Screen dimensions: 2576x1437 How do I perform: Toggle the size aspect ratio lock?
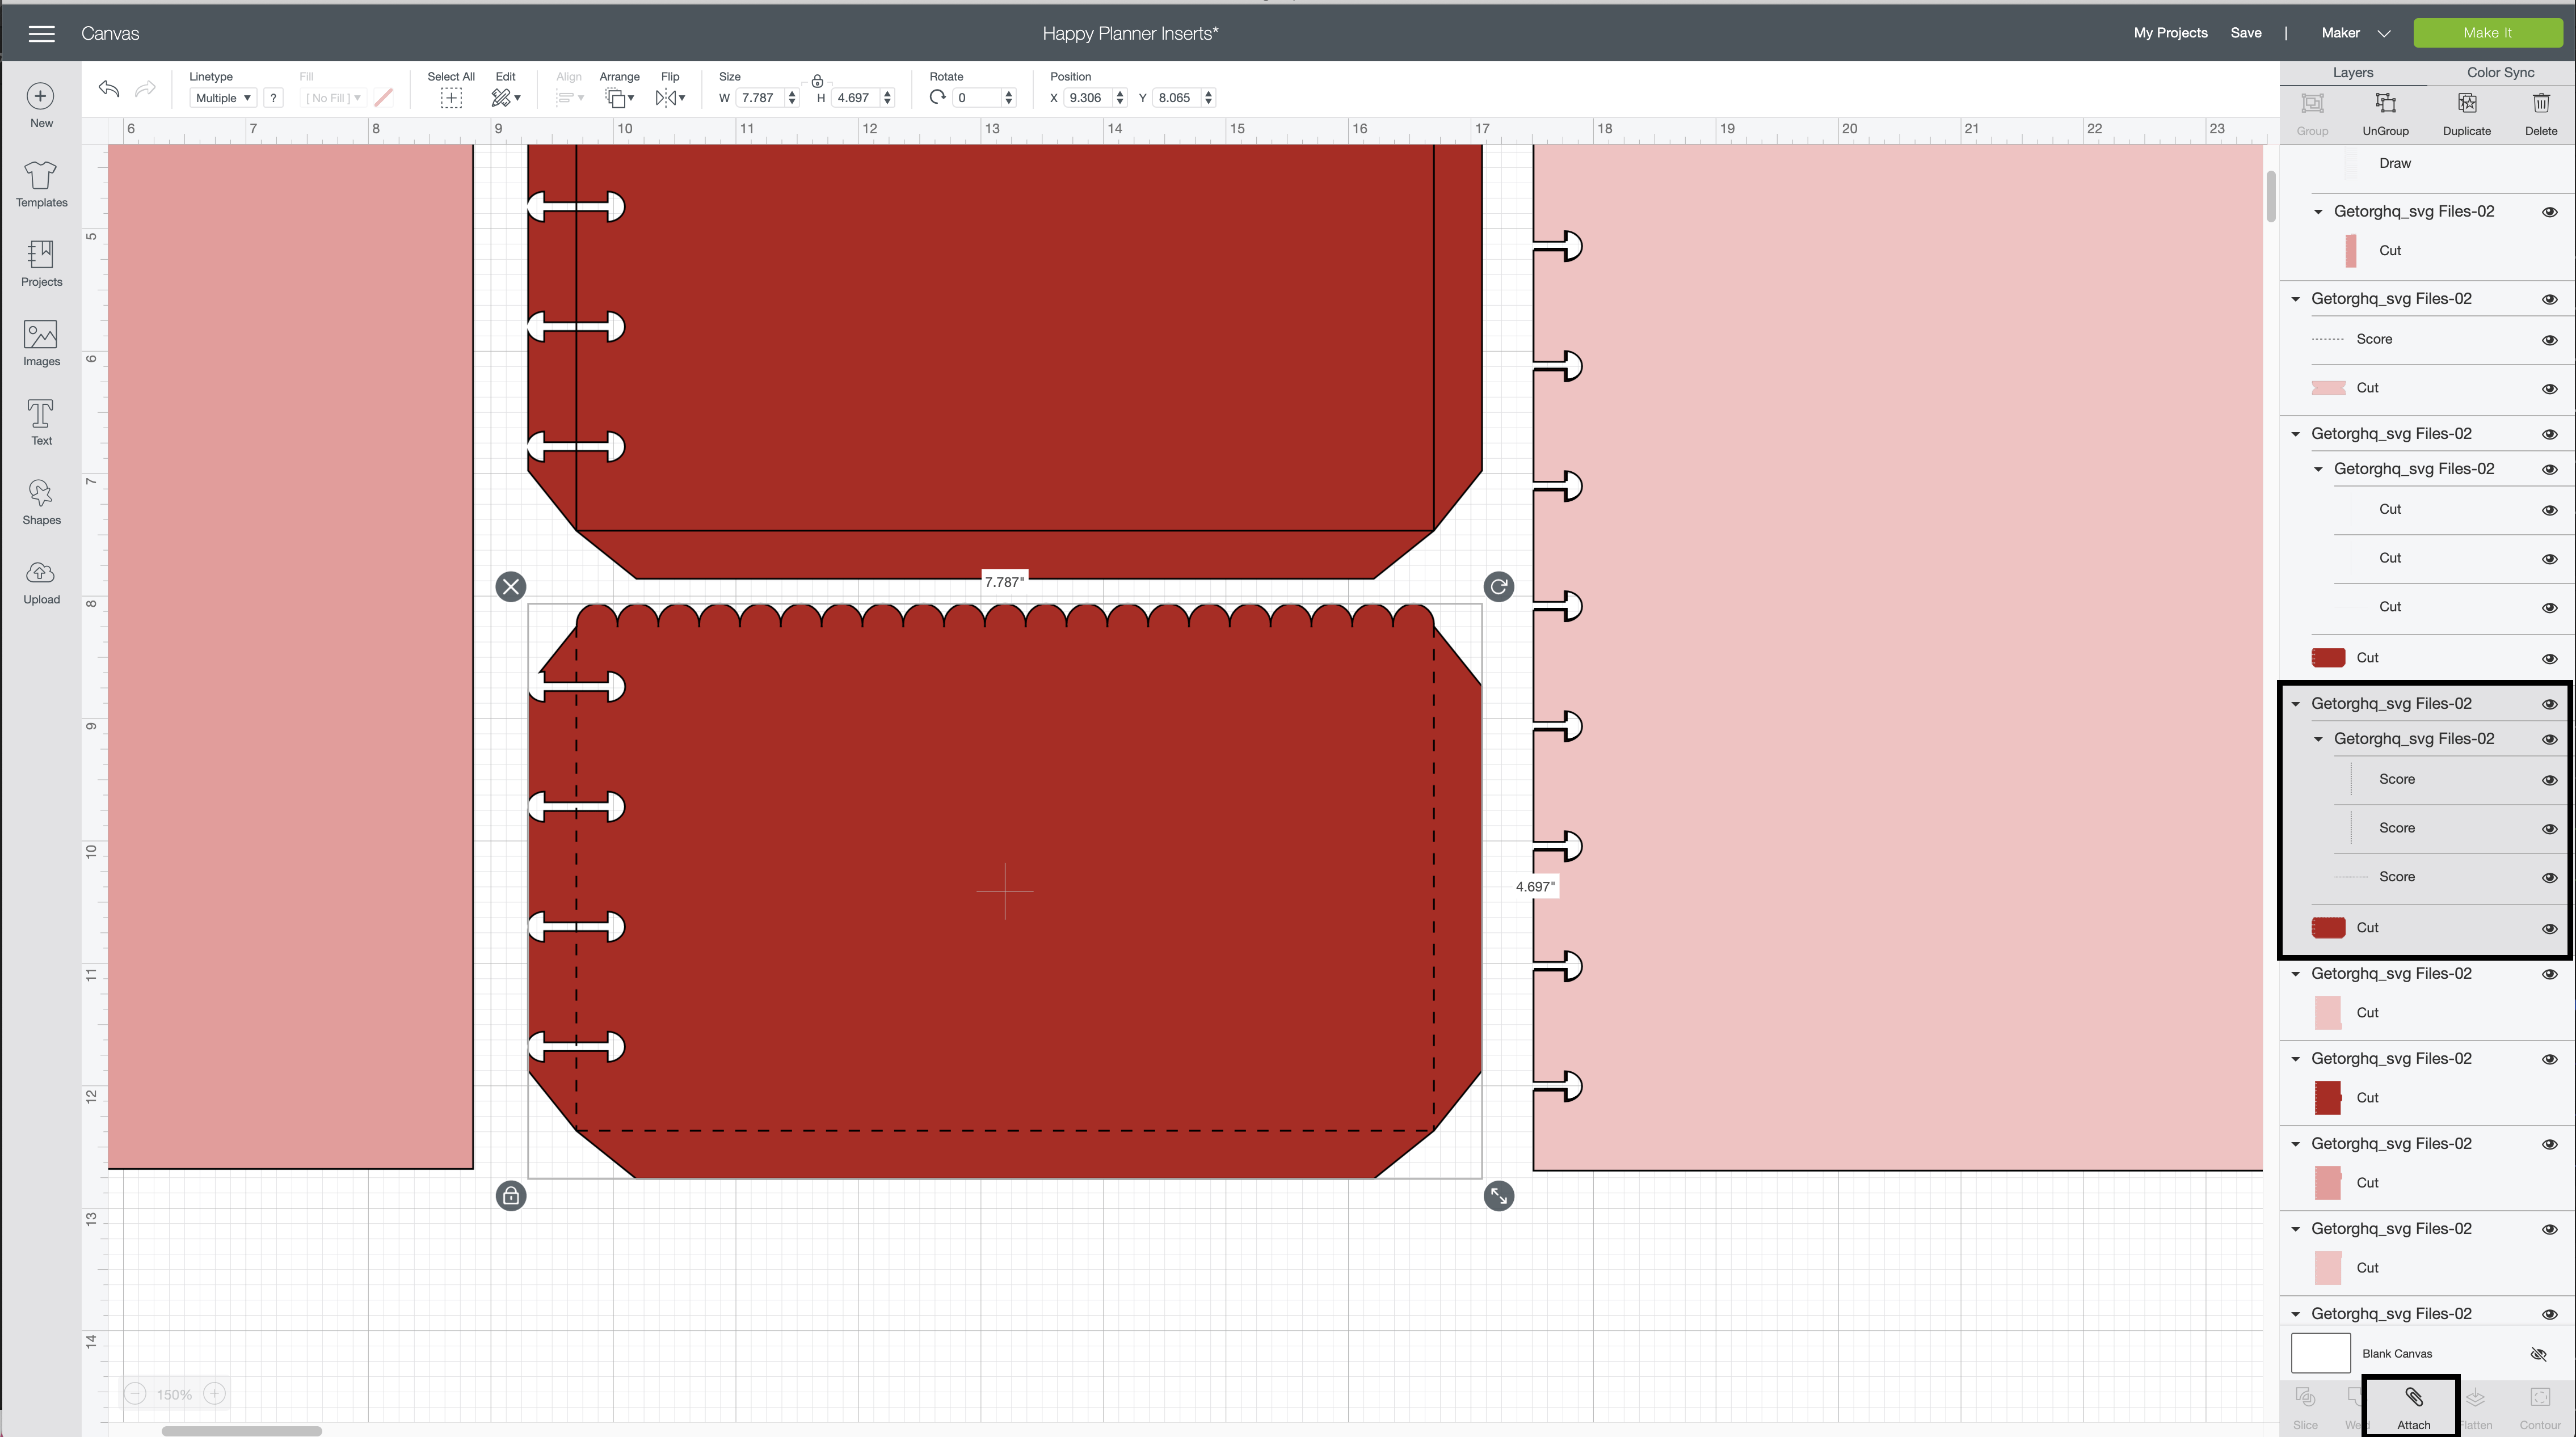point(817,81)
